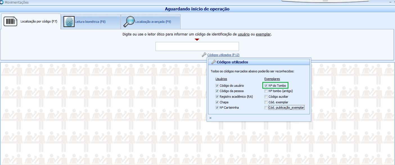Click the Todos os códigos marcados abaixo description text
Image resolution: width=395 pixels, height=165 pixels.
(252, 71)
